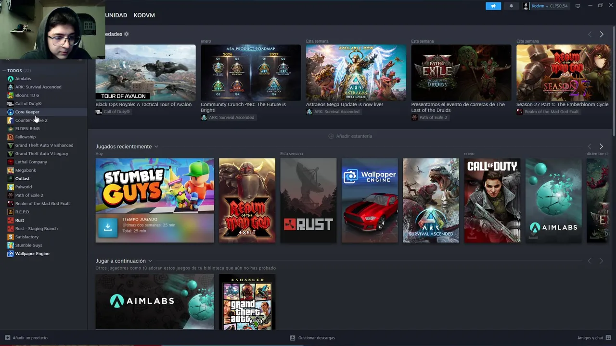The width and height of the screenshot is (616, 346).
Task: Open Realm of the Mad God recent cover
Action: click(247, 200)
